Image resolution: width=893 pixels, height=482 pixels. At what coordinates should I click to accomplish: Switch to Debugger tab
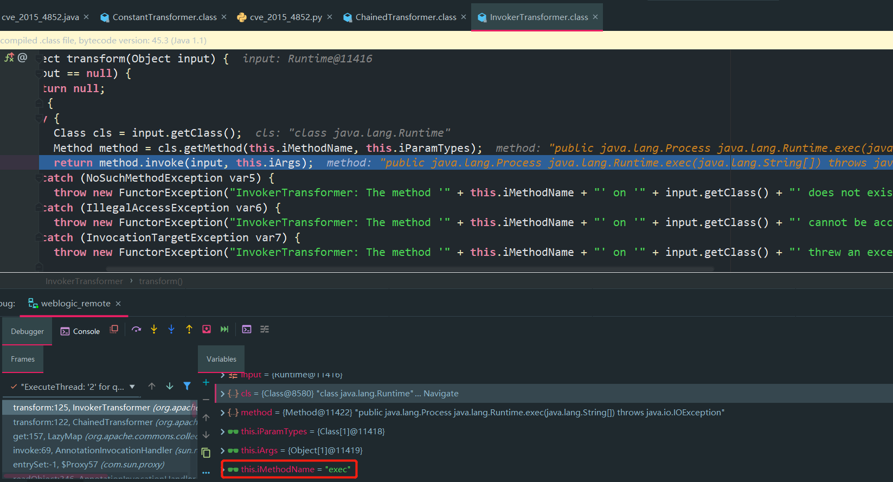click(27, 331)
